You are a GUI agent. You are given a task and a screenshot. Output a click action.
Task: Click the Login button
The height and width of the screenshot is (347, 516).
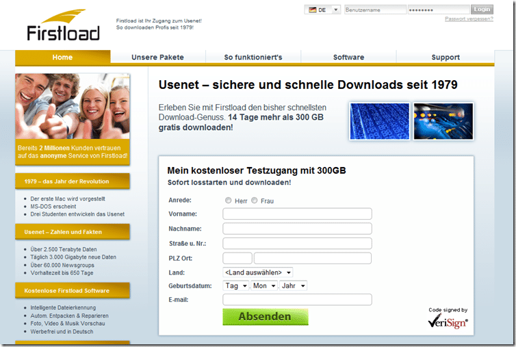pyautogui.click(x=482, y=10)
